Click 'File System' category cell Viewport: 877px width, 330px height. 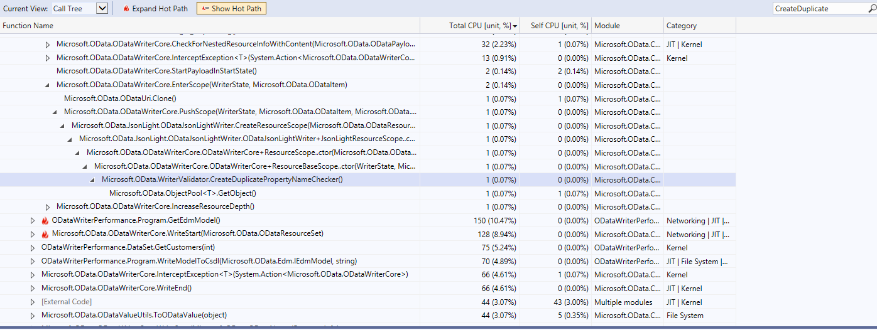pyautogui.click(x=685, y=316)
